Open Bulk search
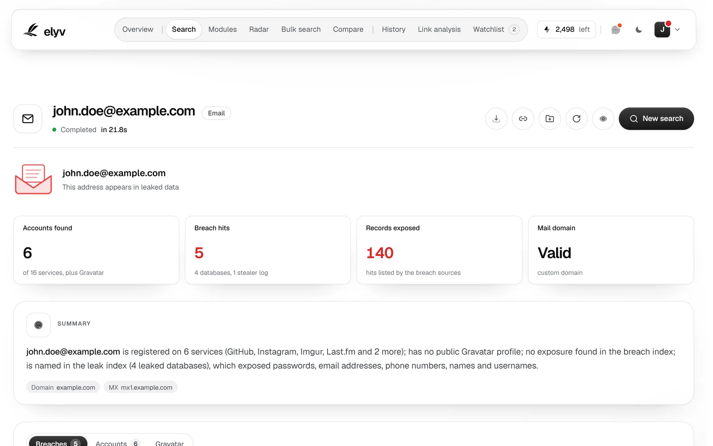This screenshot has width=713, height=446. 301,29
